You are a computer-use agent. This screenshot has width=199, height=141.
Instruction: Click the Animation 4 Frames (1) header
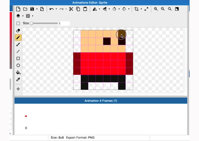[101, 101]
